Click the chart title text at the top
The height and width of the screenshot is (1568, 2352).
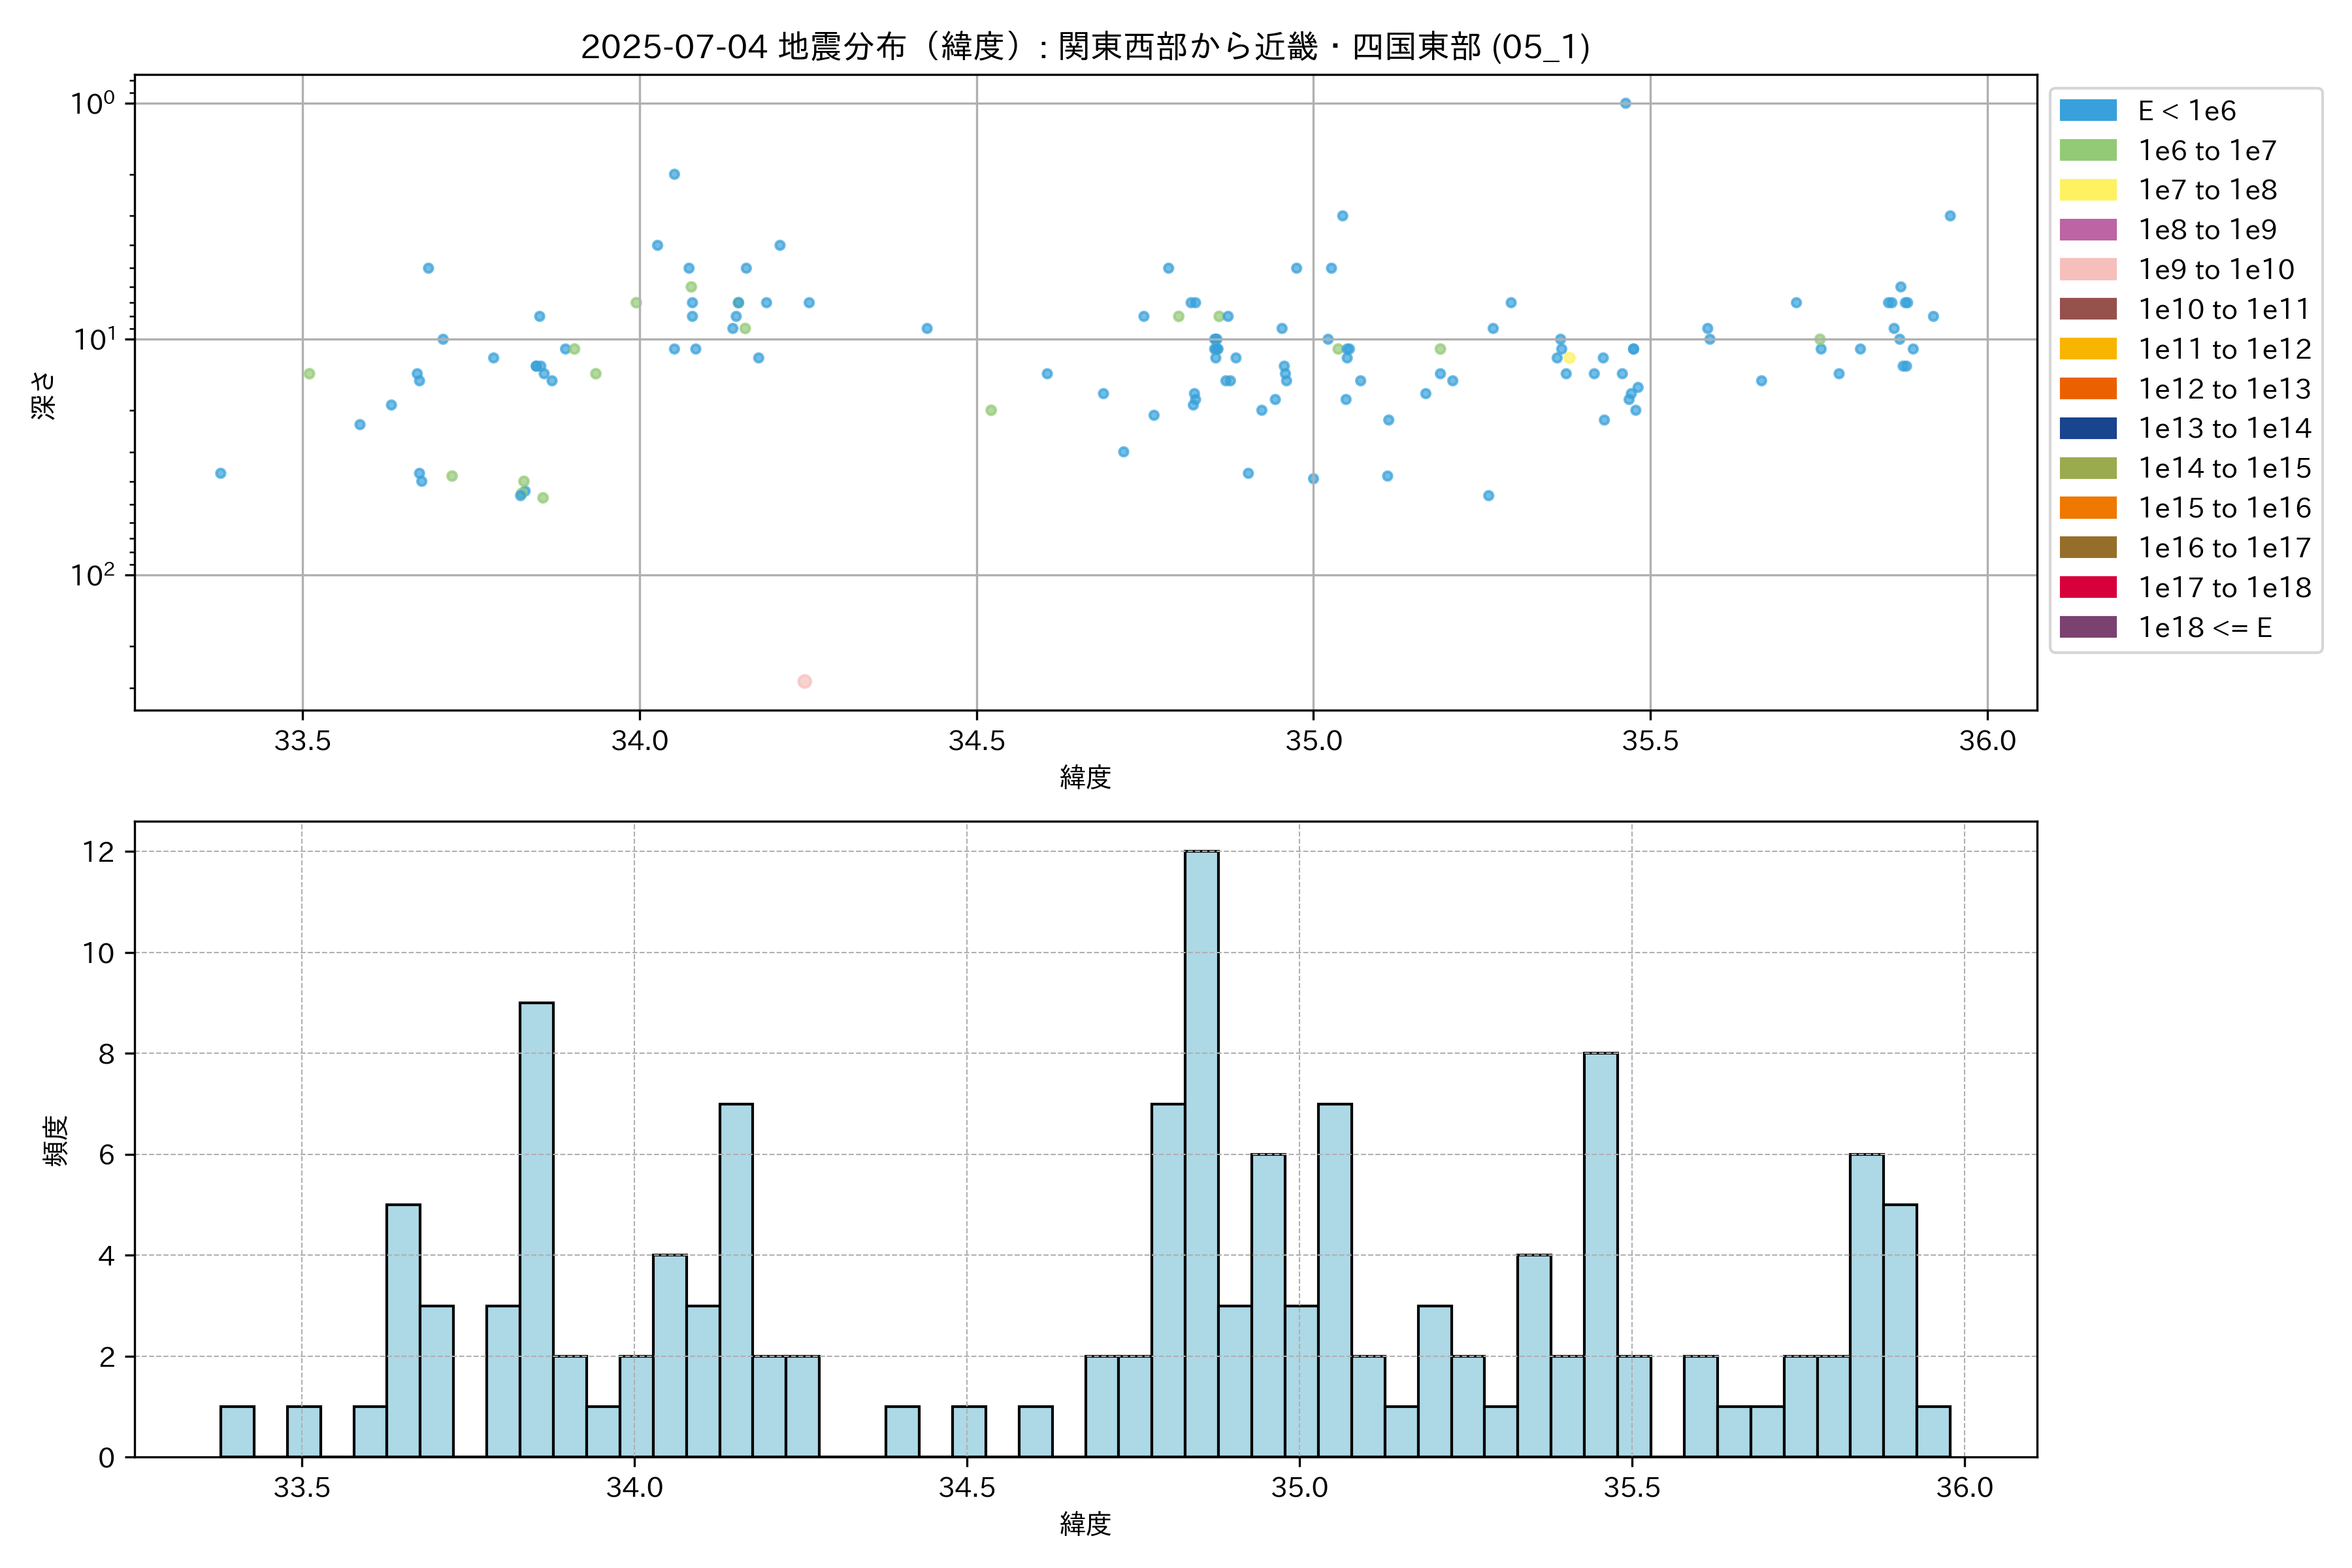click(x=1085, y=47)
